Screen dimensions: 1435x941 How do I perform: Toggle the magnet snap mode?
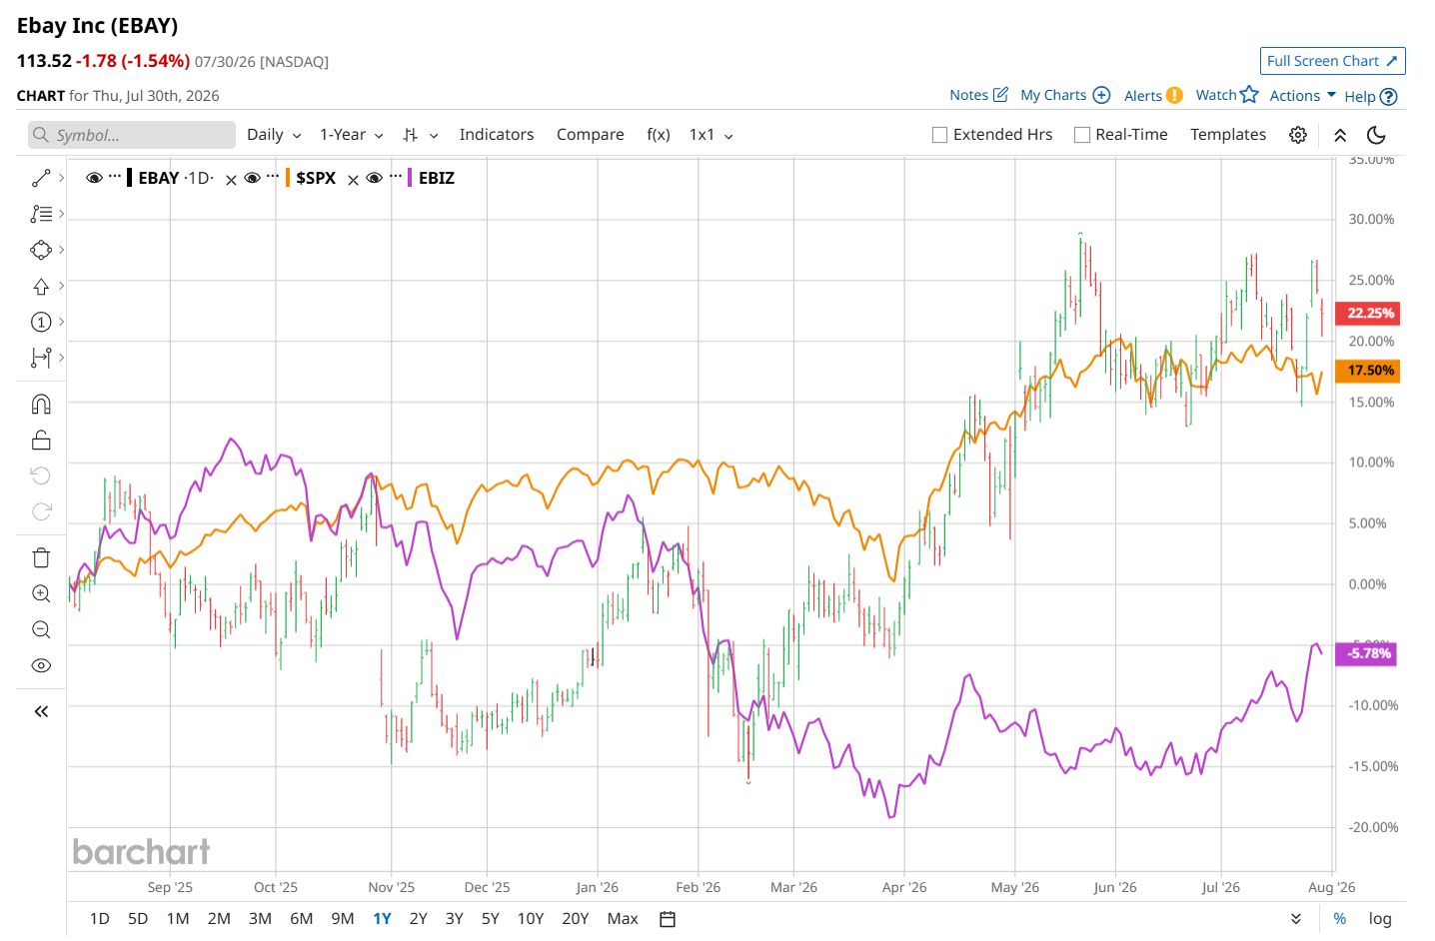click(x=41, y=404)
